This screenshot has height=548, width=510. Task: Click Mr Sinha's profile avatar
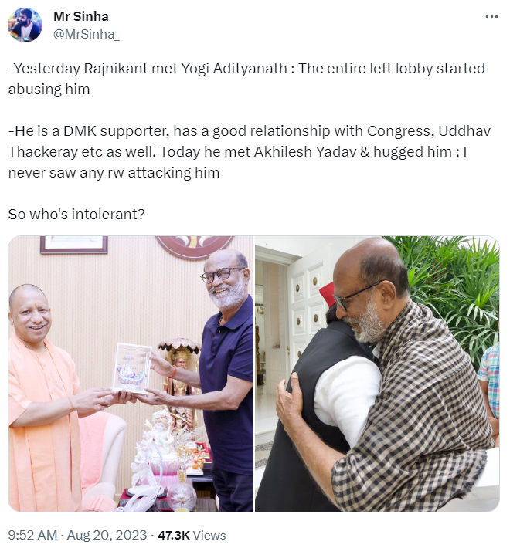click(25, 25)
